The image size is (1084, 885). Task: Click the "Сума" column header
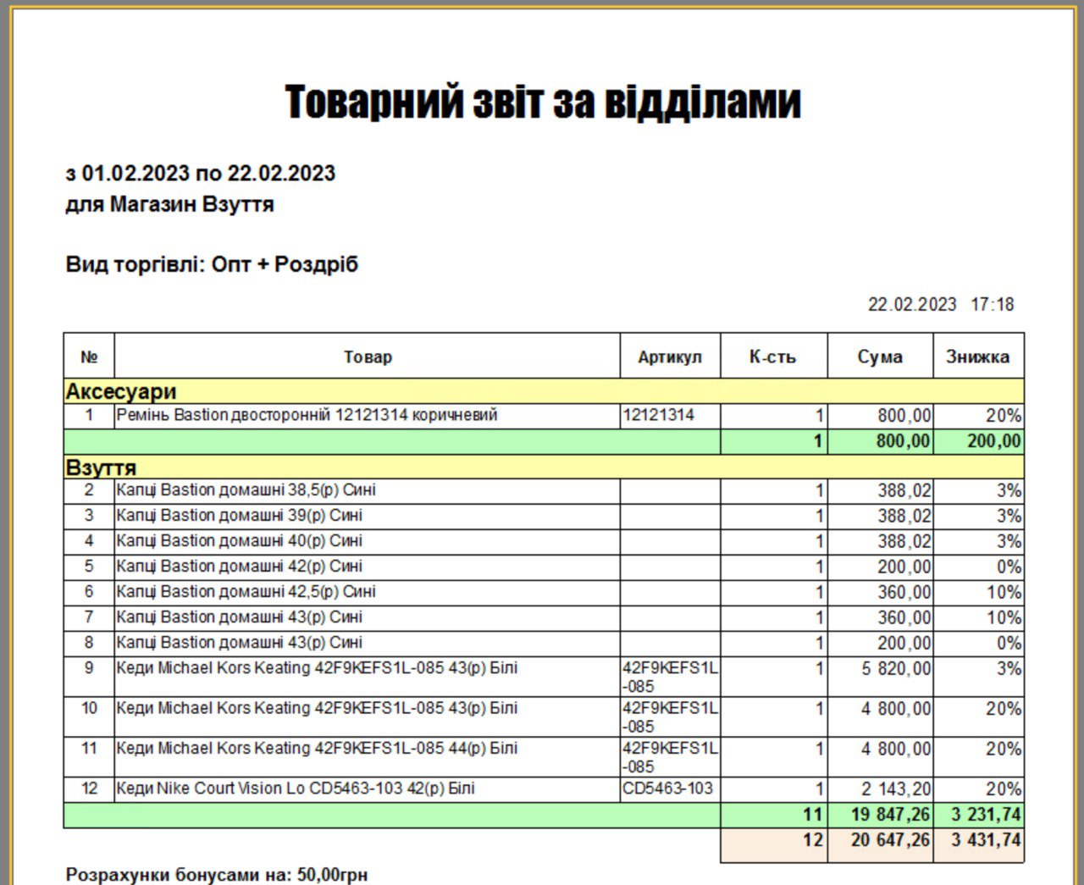[879, 357]
